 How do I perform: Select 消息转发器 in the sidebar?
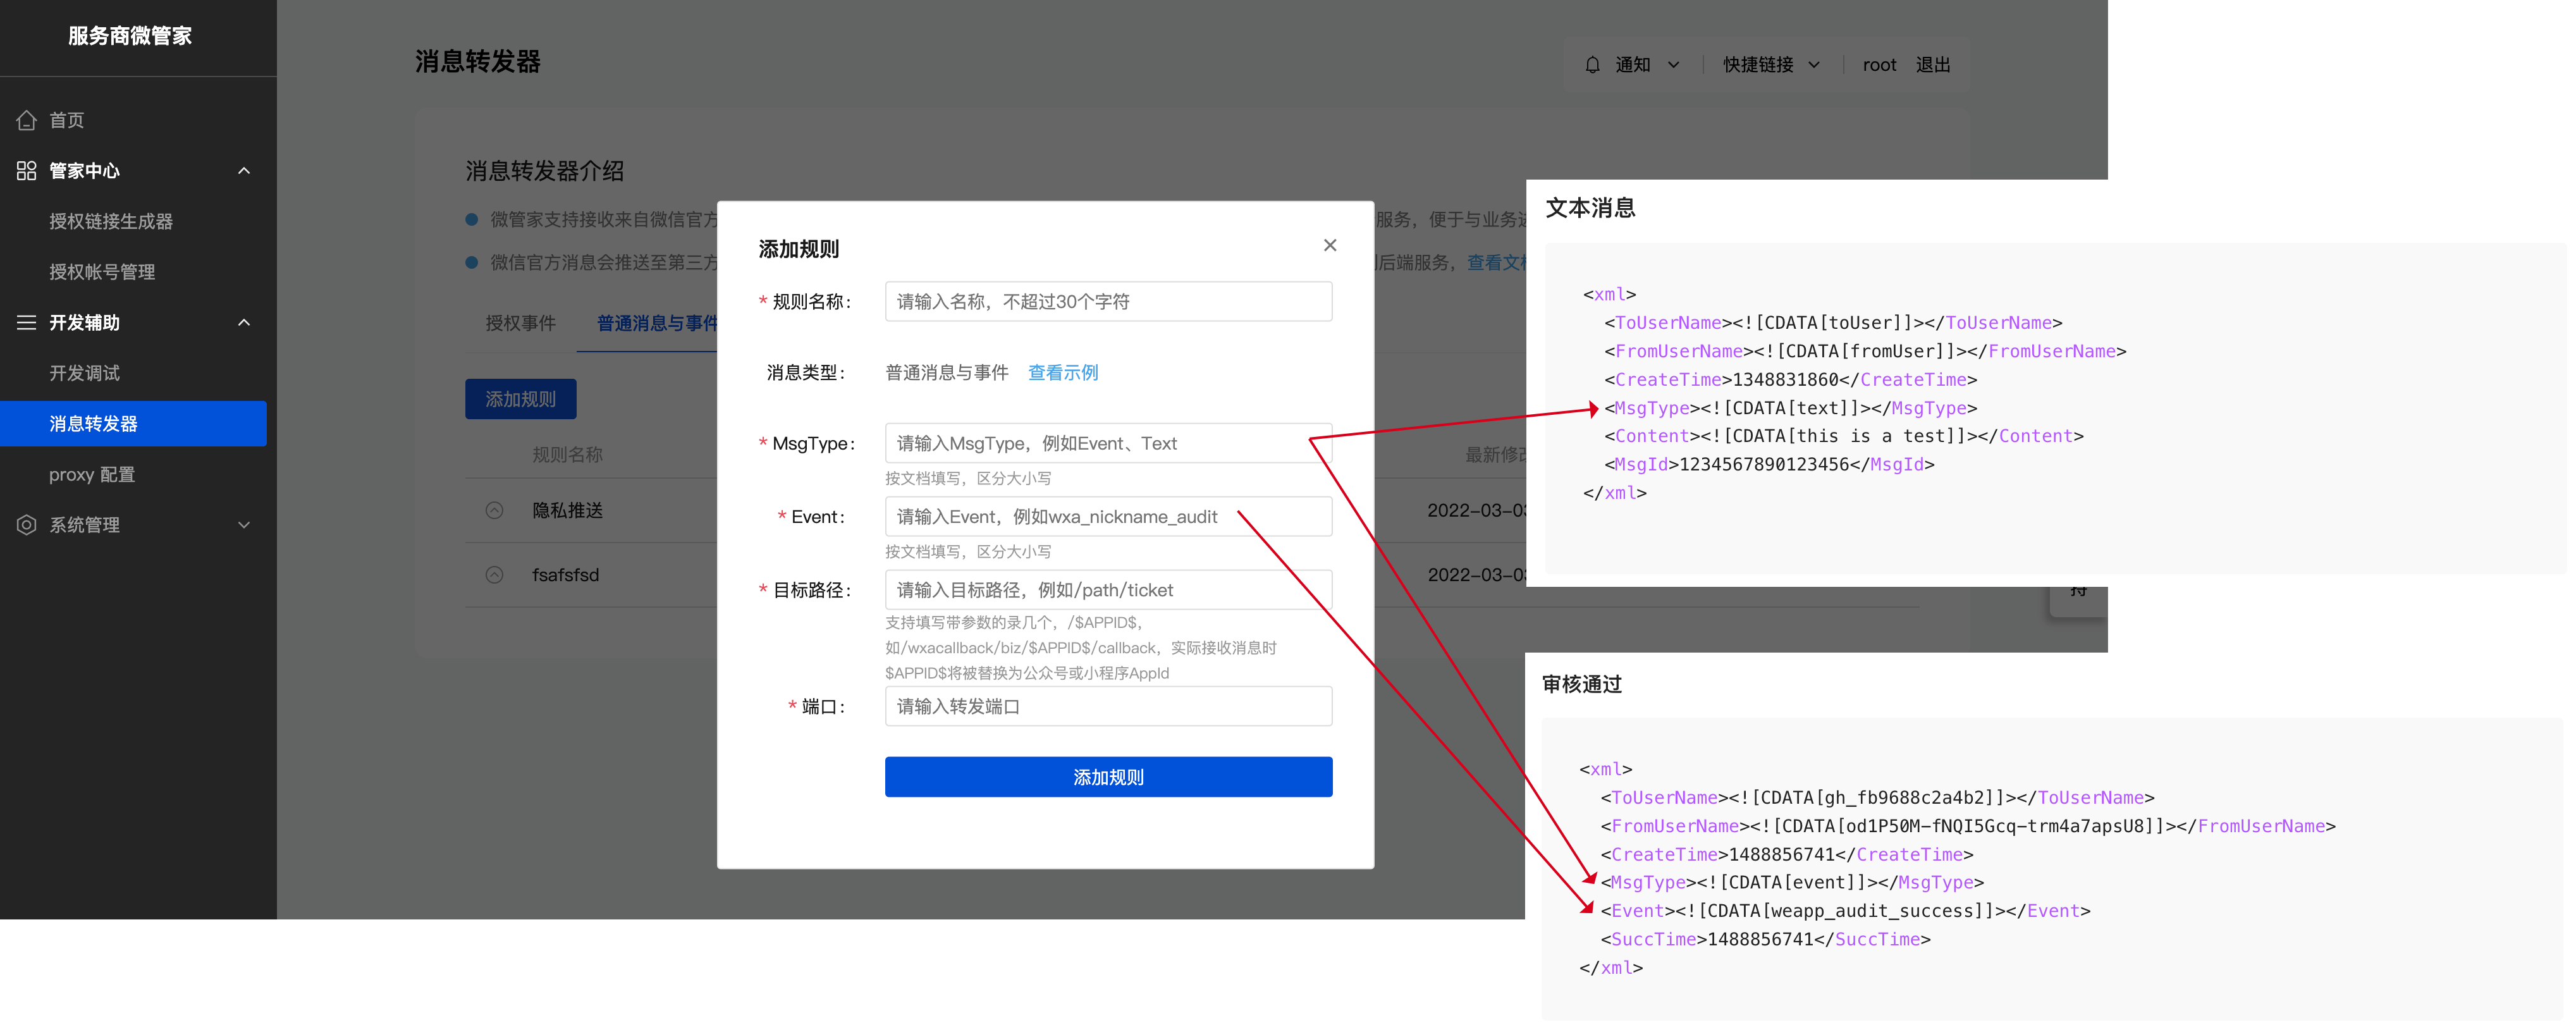133,424
